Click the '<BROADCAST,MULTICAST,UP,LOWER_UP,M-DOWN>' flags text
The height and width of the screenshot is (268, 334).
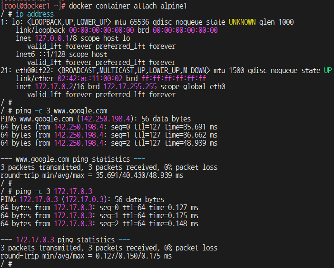click(134, 71)
